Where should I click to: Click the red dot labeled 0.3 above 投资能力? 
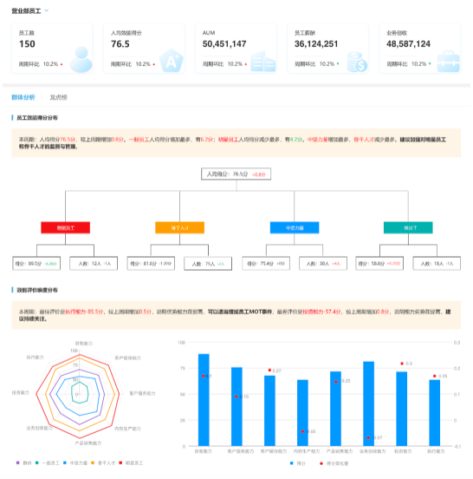402,364
